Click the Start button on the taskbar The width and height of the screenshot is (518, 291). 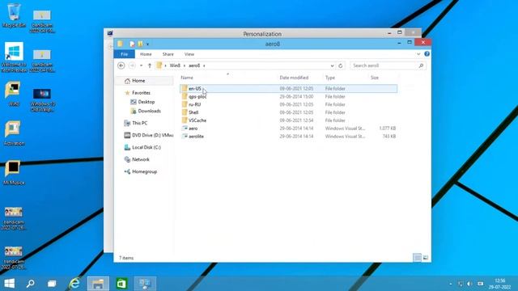9,284
